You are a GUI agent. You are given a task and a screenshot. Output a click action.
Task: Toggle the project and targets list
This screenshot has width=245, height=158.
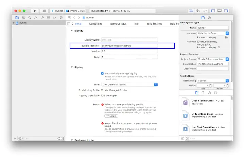(69, 24)
